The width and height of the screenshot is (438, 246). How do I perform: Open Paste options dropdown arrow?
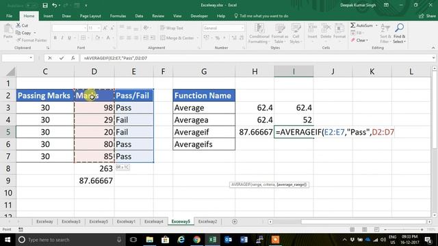[x=8, y=41]
